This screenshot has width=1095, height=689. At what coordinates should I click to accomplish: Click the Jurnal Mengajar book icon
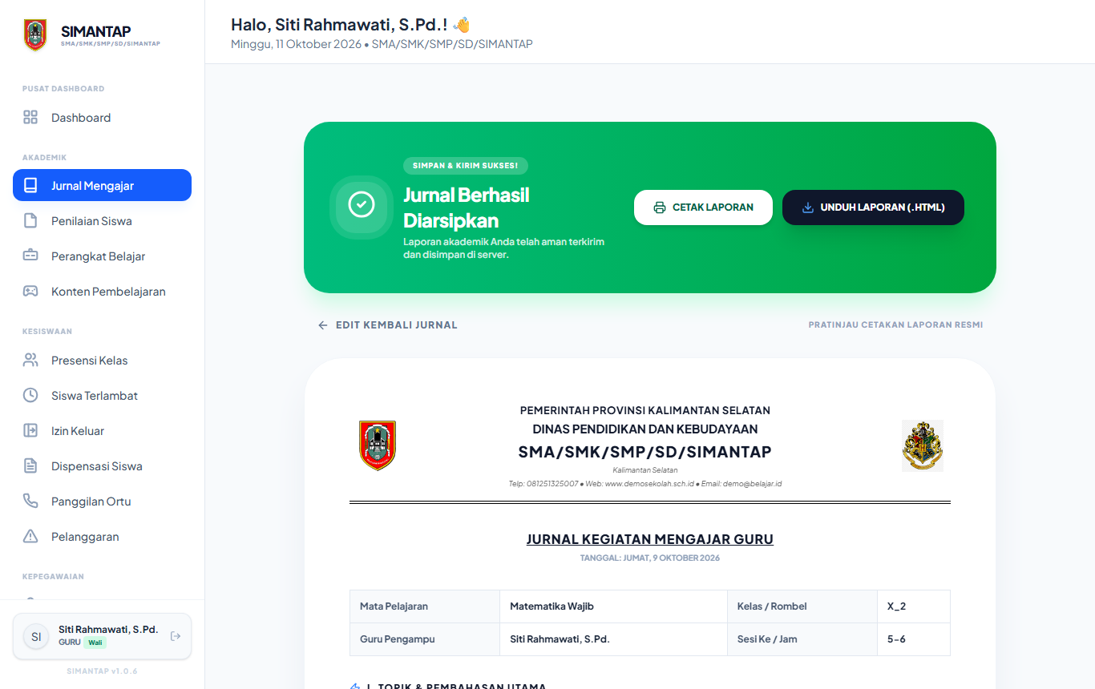coord(30,185)
